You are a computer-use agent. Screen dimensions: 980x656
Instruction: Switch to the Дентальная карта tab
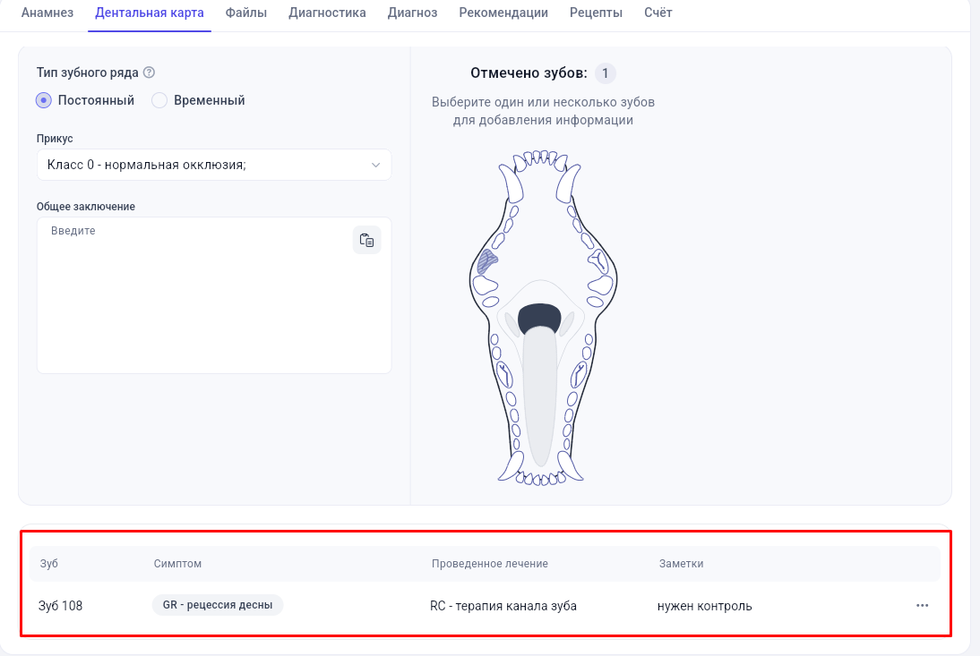point(150,13)
